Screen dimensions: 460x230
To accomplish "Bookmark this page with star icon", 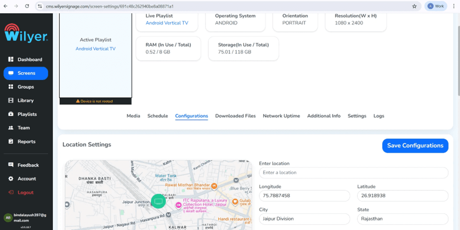I will click(414, 6).
